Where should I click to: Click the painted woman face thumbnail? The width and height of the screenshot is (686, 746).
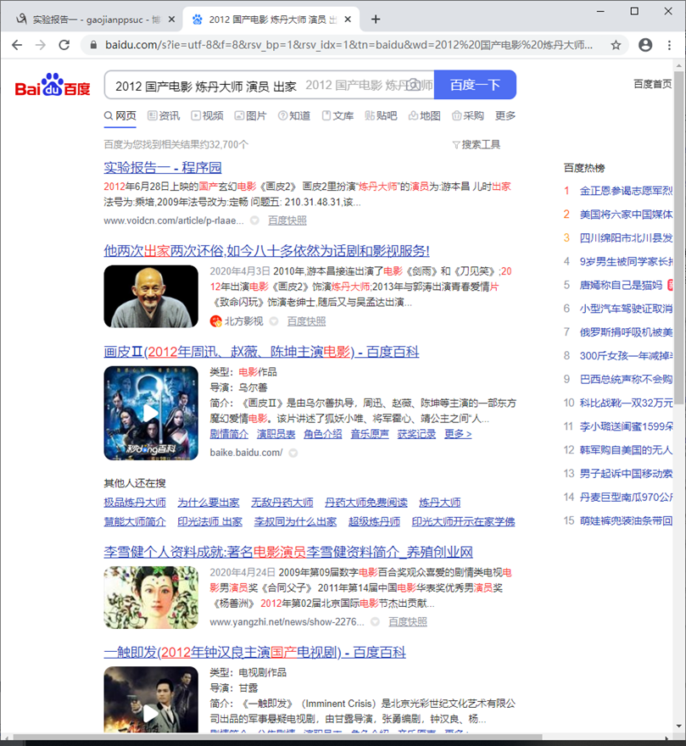pos(151,598)
